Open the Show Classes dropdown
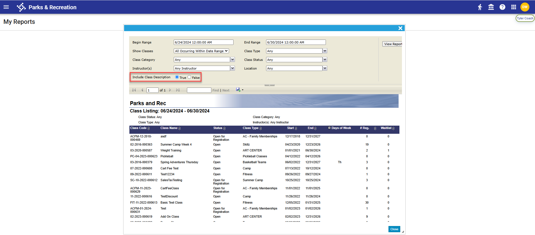Screen dimensions: 535x235 click(x=201, y=51)
